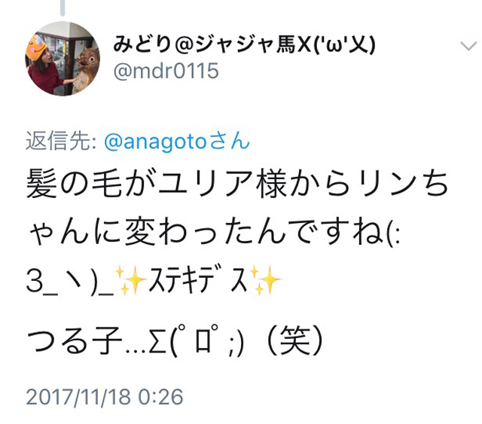Tap the つる子 text in last line
482x424 pixels.
[x=74, y=341]
